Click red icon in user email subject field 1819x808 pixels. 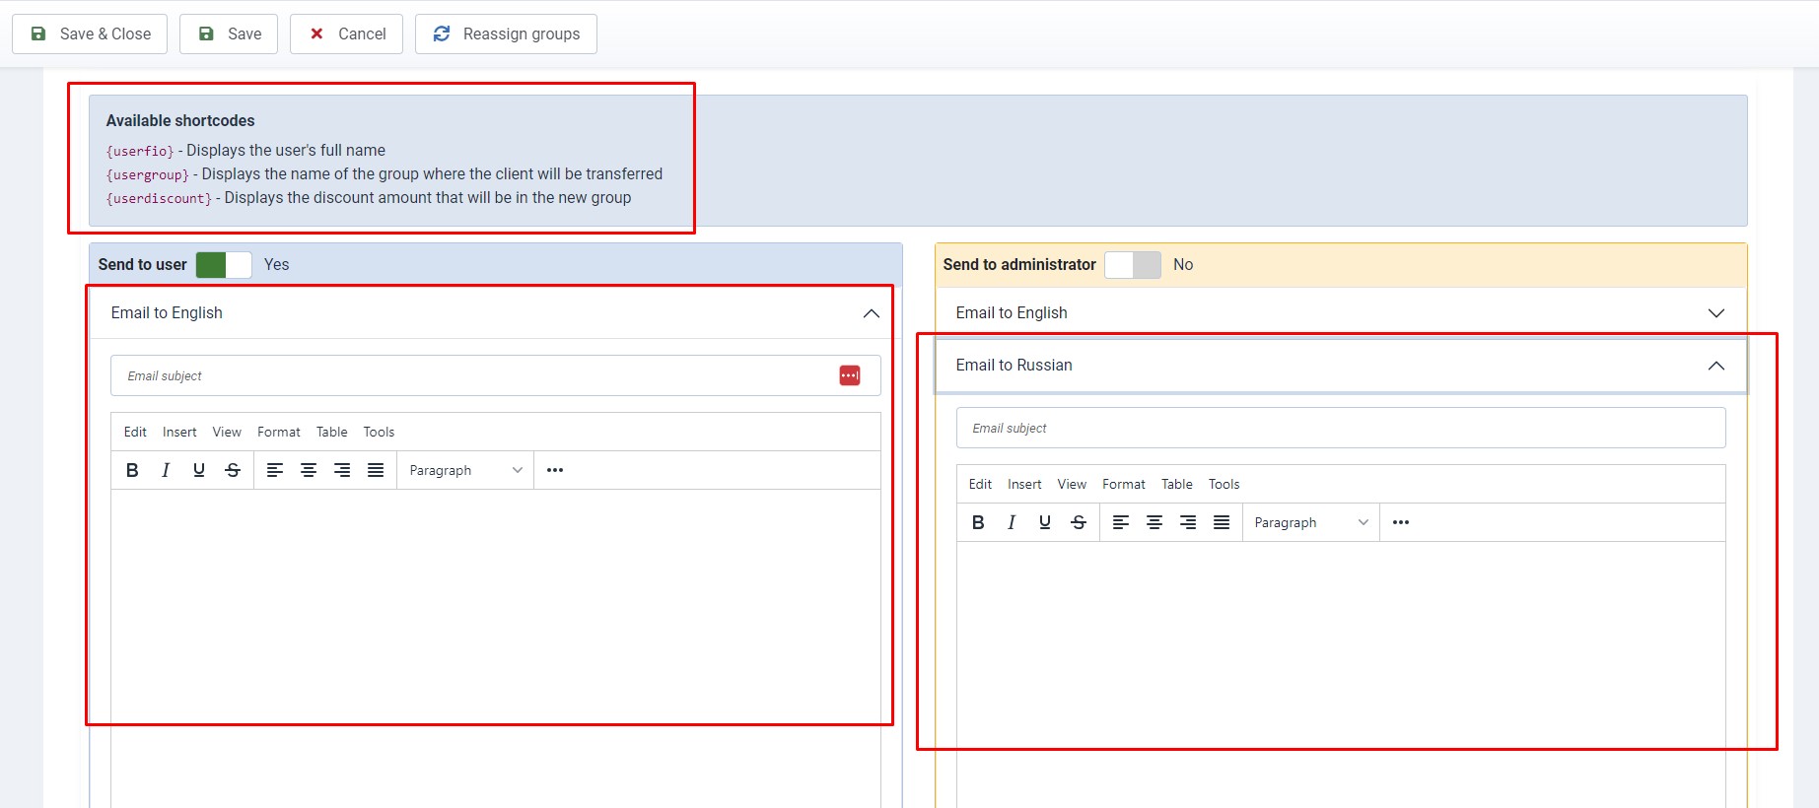point(849,375)
